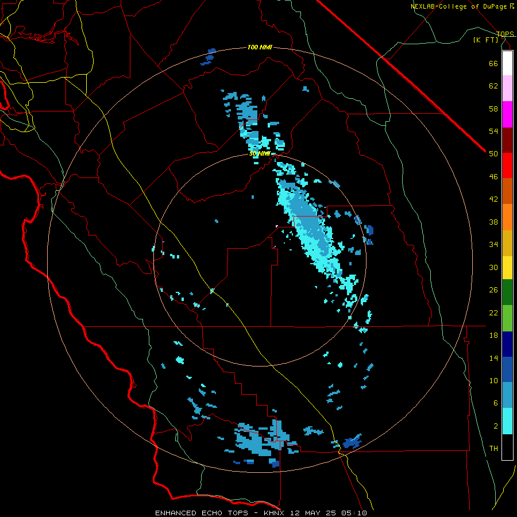Click the 50 NMI range ring label
Image resolution: width=517 pixels, height=517 pixels.
click(260, 153)
